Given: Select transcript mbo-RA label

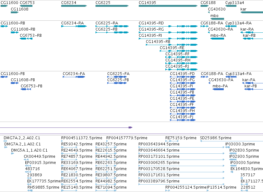Looking at the screenshot, I should tap(218, 35).
